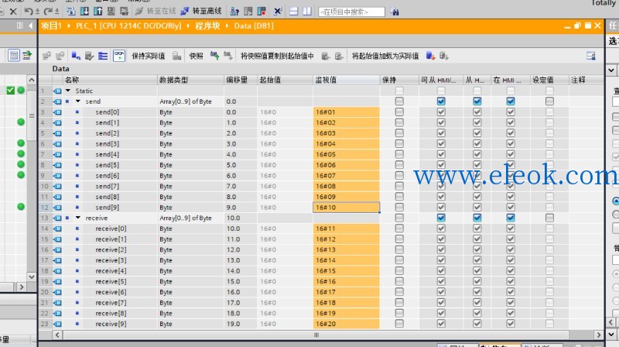This screenshot has width=619, height=347.
Task: Click table horizontal scroll left arrow
Action: 57,335
